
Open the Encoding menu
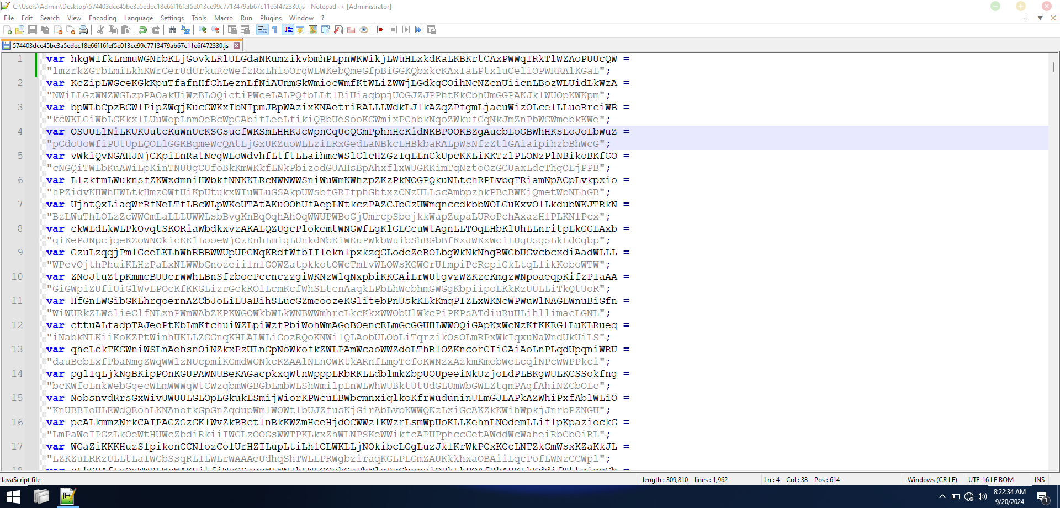tap(103, 18)
